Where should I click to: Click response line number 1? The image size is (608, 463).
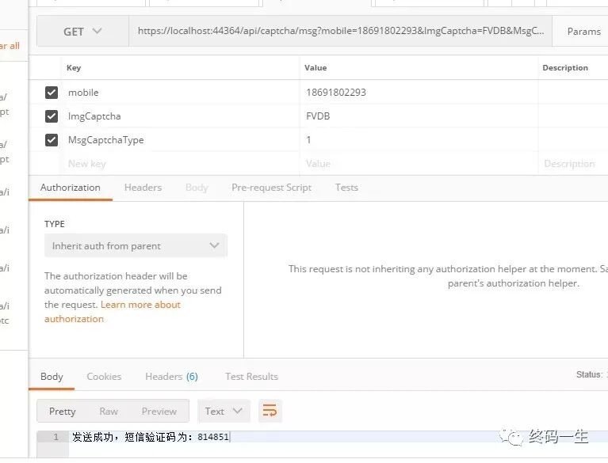click(x=55, y=437)
